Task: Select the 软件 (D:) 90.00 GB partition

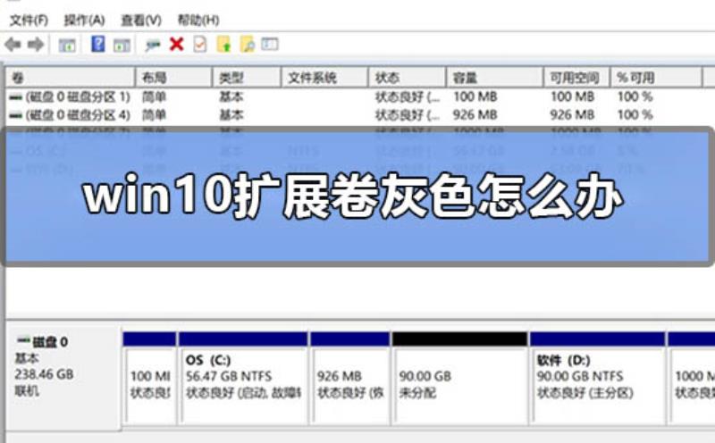Action: pyautogui.click(x=597, y=378)
